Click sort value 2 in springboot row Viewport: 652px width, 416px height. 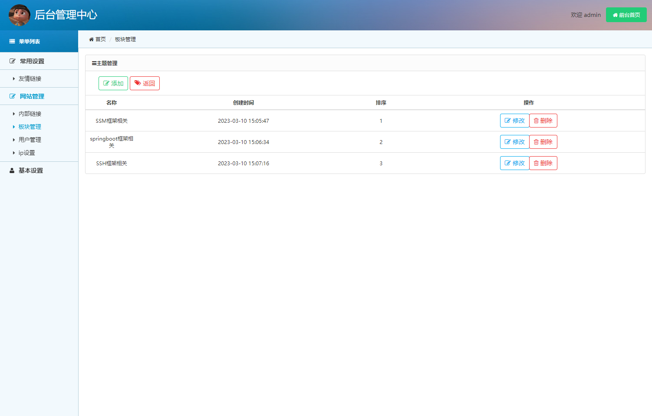pyautogui.click(x=381, y=142)
